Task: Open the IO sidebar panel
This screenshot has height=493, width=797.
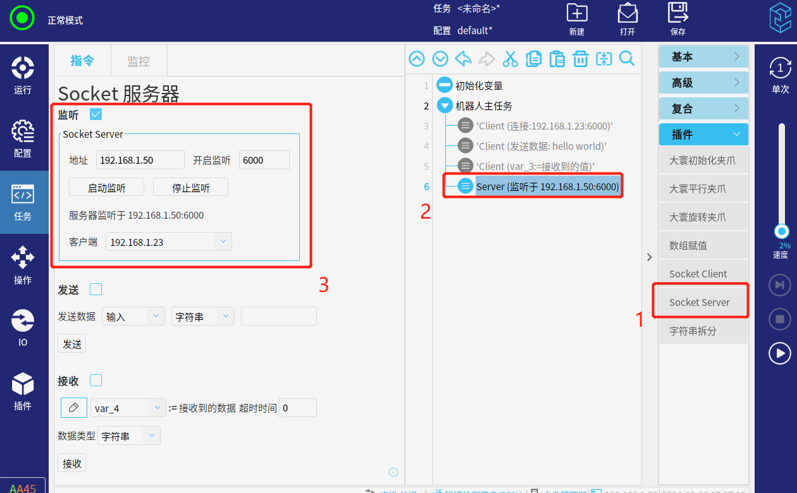Action: (23, 327)
